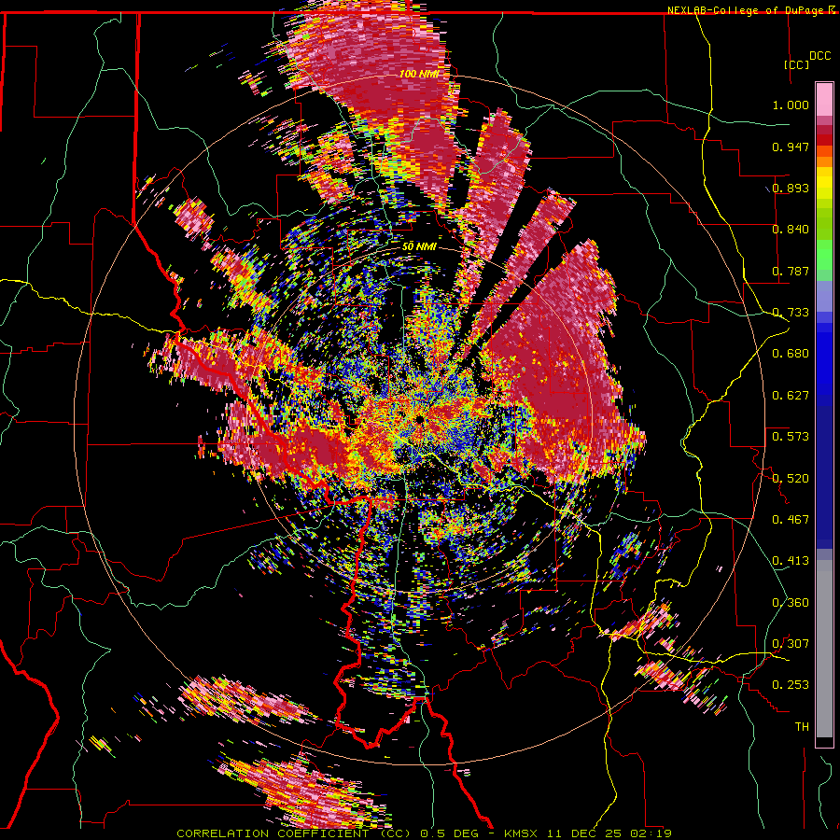Click the 0.307 legend value
Image resolution: width=840 pixels, height=840 pixels.
[x=791, y=643]
